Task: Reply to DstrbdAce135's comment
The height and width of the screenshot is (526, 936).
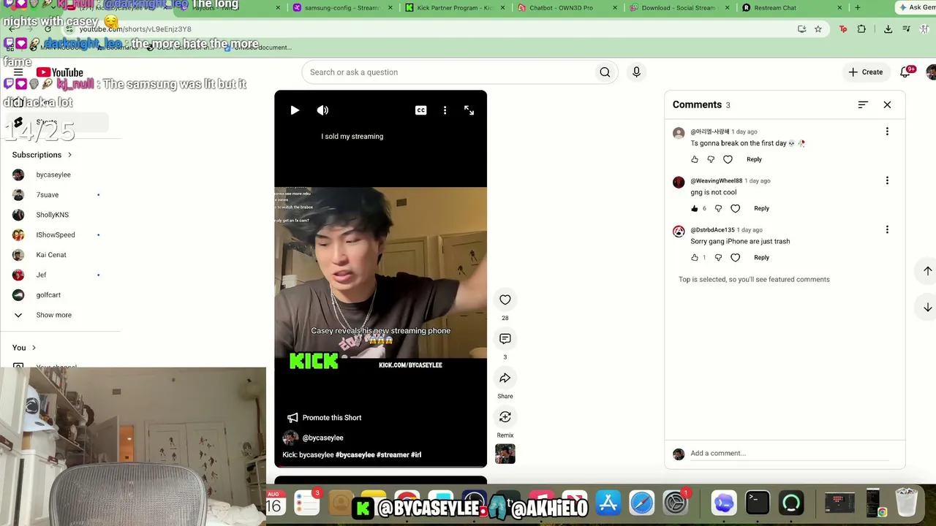Action: pyautogui.click(x=761, y=257)
